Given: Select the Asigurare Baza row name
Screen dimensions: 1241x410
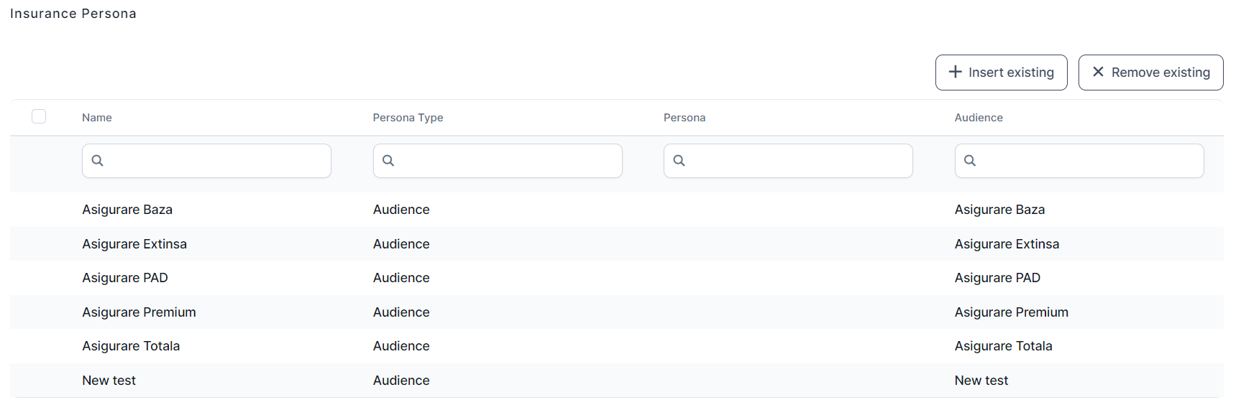Looking at the screenshot, I should 127,210.
